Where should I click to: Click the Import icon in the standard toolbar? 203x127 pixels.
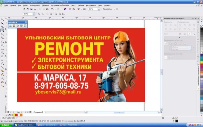pyautogui.click(x=70, y=9)
